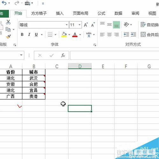Click the text Orientation icon
This screenshot has height=159, width=159.
pos(126,24)
